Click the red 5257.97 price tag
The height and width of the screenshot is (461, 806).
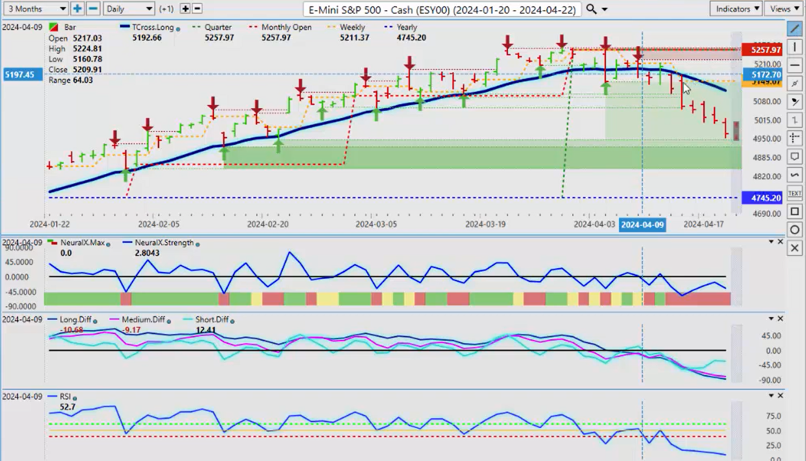(x=763, y=50)
